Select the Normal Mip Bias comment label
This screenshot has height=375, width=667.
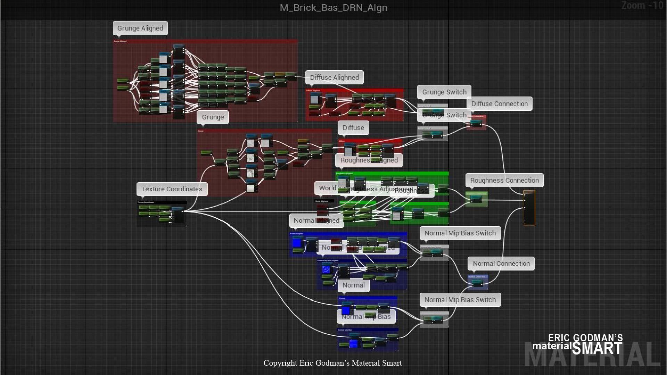click(x=366, y=317)
